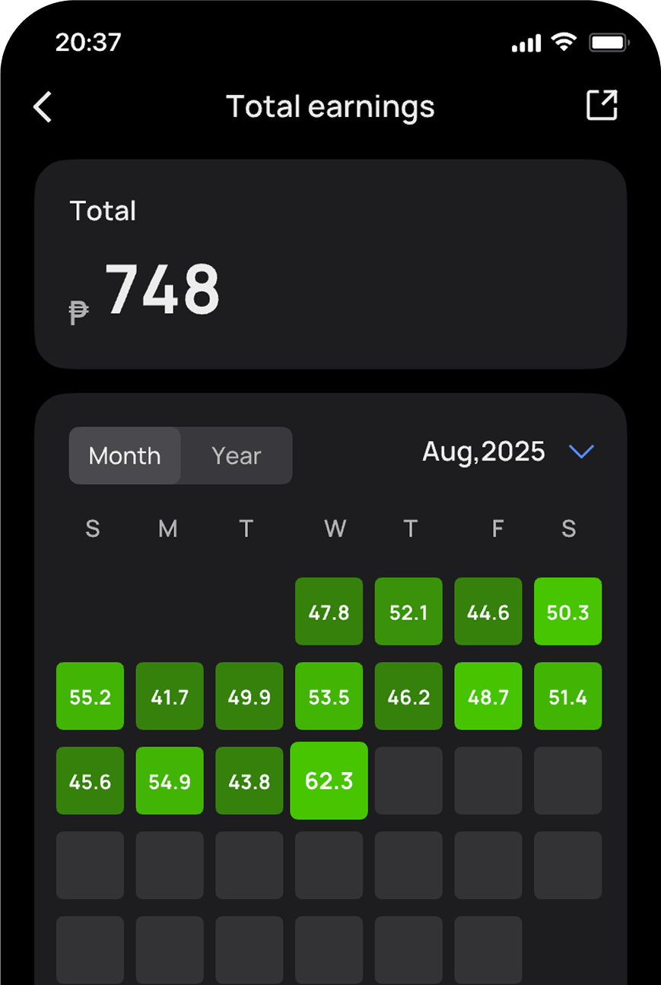Image resolution: width=661 pixels, height=985 pixels.
Task: Open the share/export icon
Action: pos(601,106)
